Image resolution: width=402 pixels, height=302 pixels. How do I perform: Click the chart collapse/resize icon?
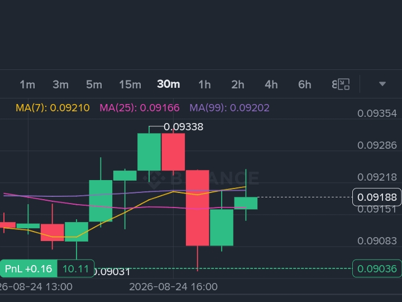click(x=343, y=84)
